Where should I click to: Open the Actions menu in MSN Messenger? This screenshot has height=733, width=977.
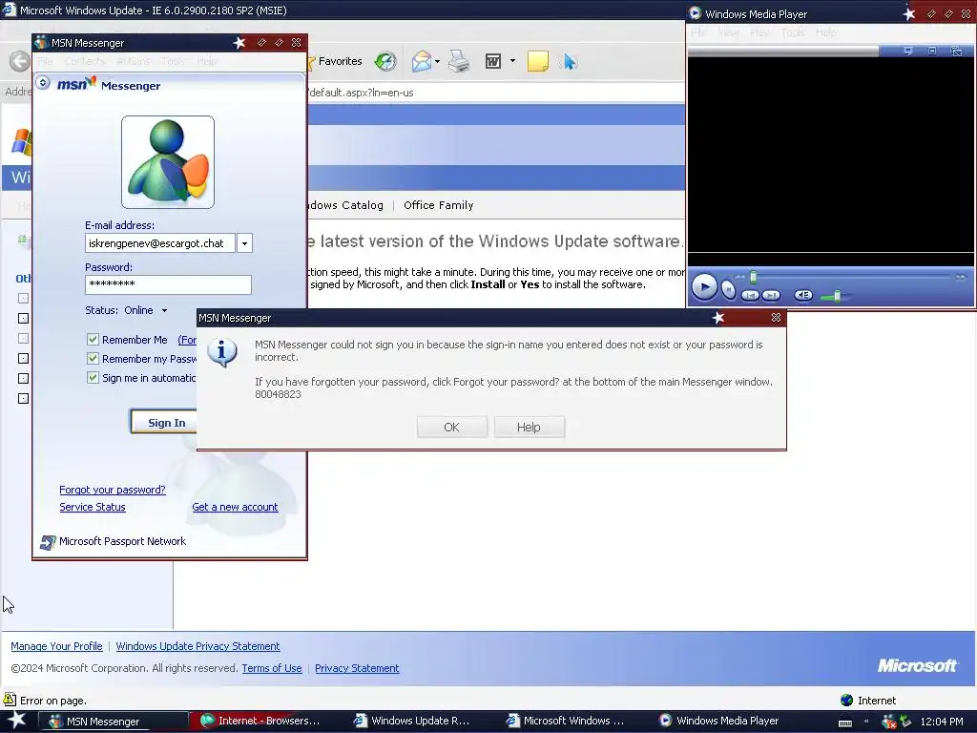click(133, 61)
